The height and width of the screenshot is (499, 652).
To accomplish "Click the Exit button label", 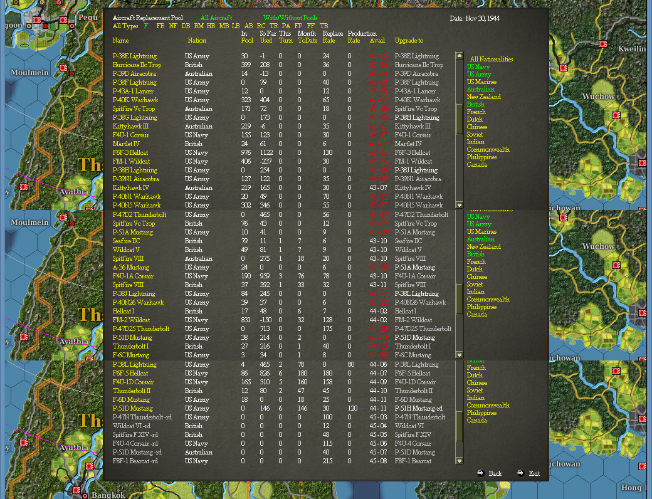I will coord(534,473).
